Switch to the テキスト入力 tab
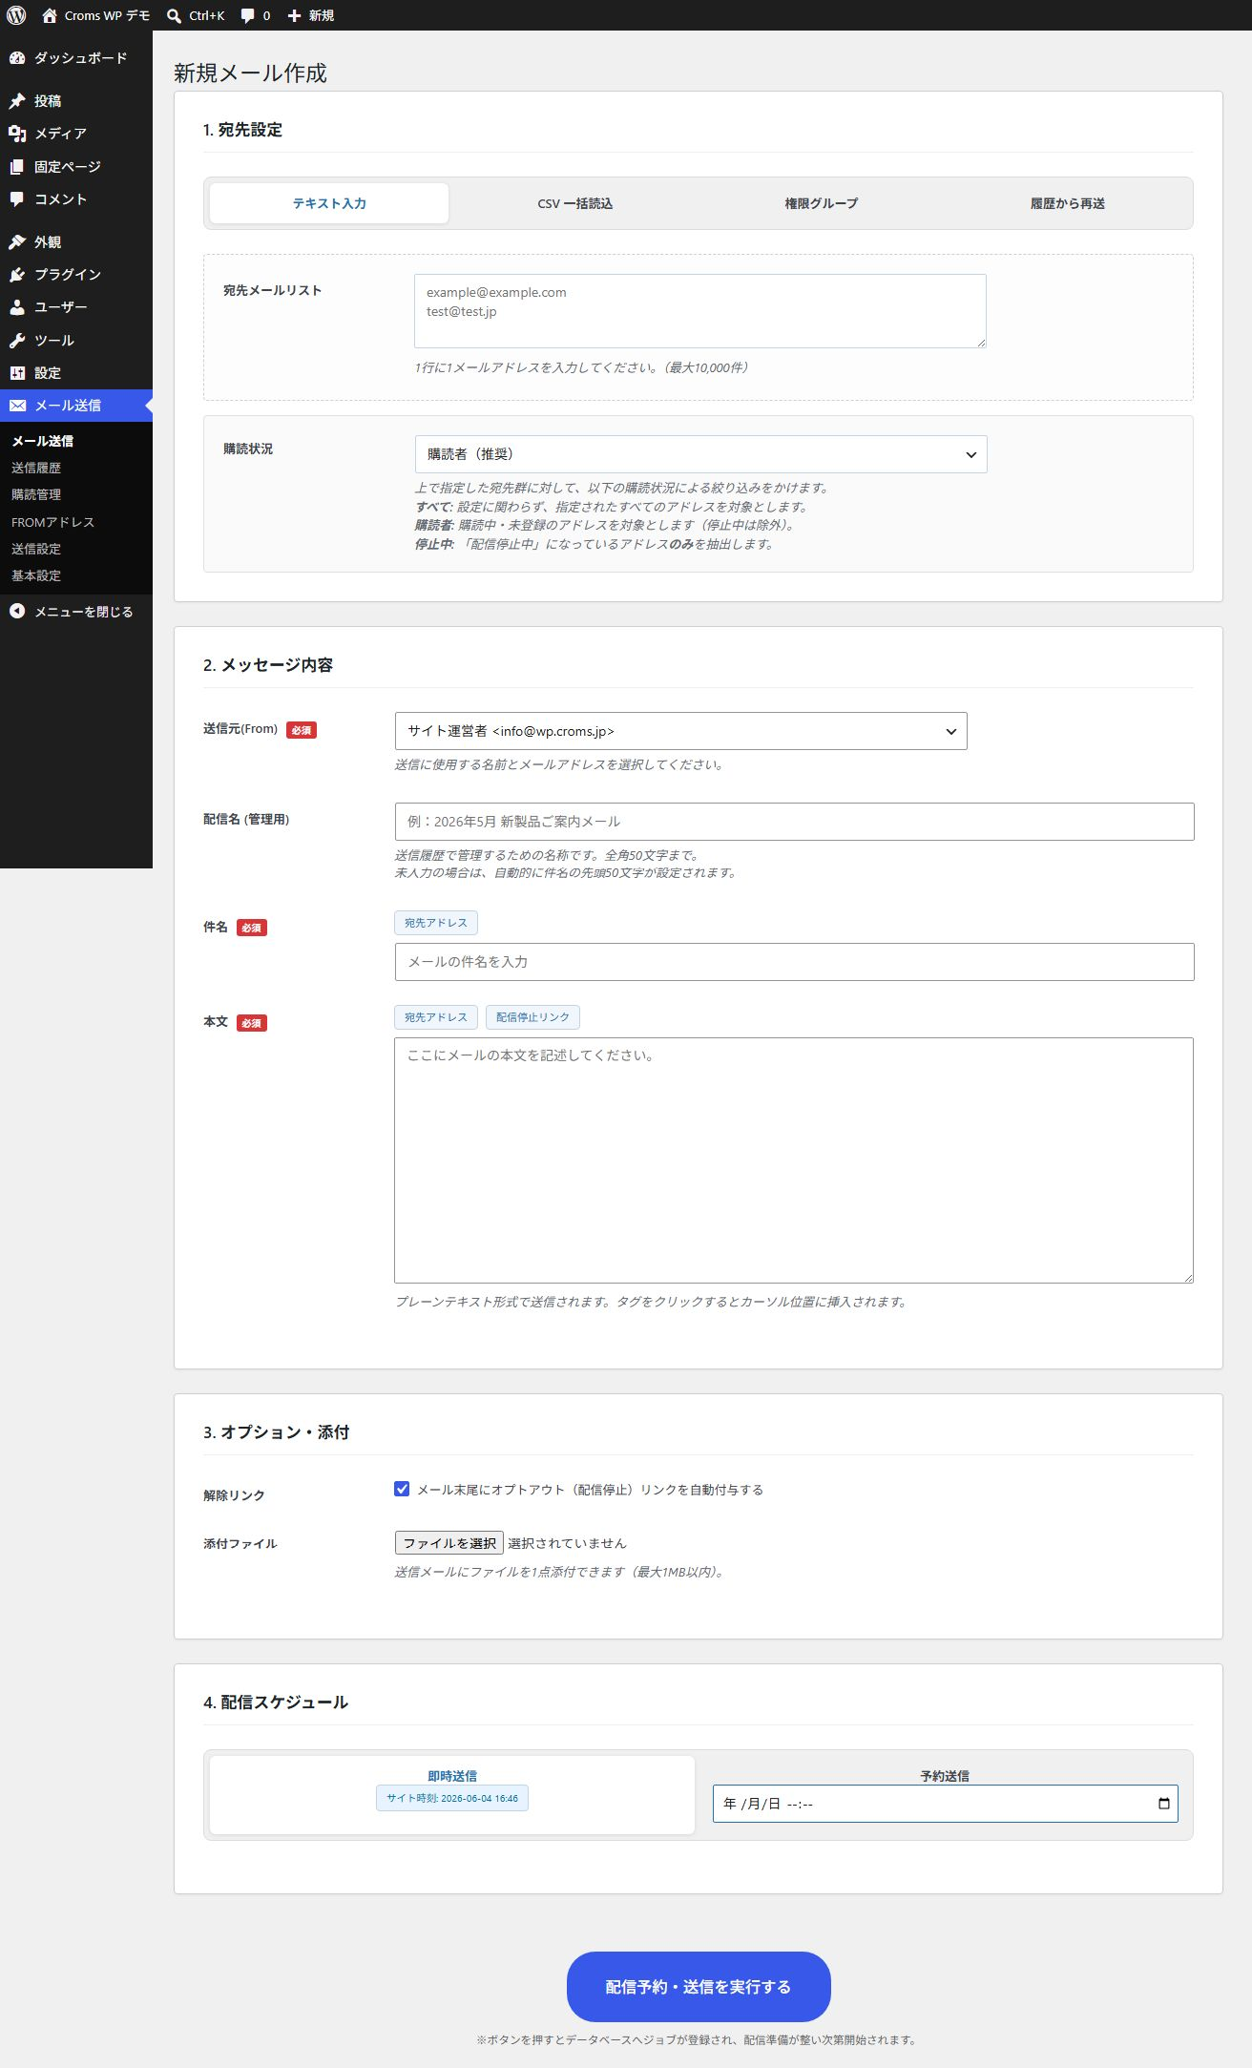Image resolution: width=1252 pixels, height=2068 pixels. (x=329, y=203)
